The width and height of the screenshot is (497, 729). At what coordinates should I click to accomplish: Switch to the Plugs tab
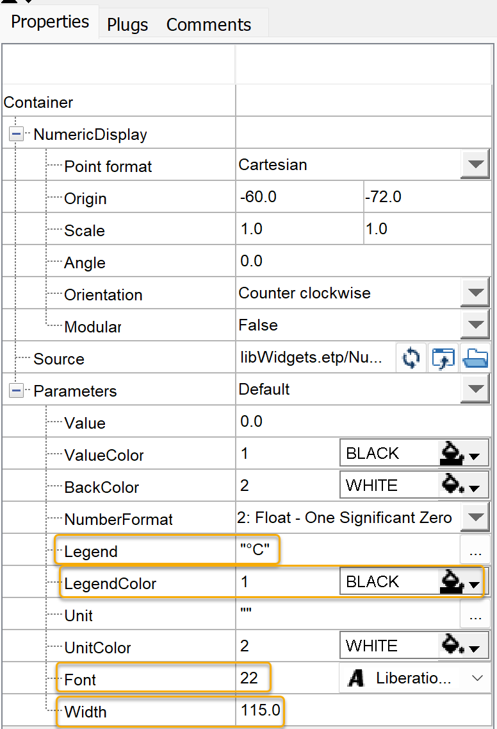pyautogui.click(x=127, y=25)
